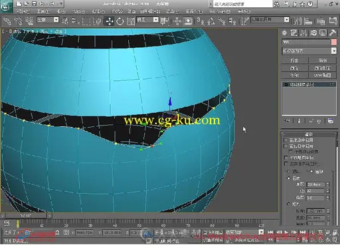
Task: Click the Set Key button
Action: coord(212,240)
